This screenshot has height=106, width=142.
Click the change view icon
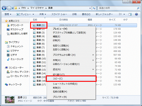coord(120,14)
